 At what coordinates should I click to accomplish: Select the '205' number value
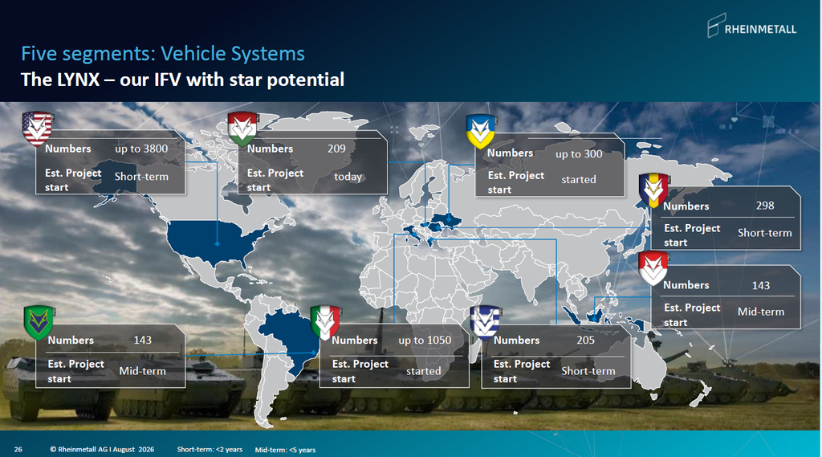[x=585, y=340]
